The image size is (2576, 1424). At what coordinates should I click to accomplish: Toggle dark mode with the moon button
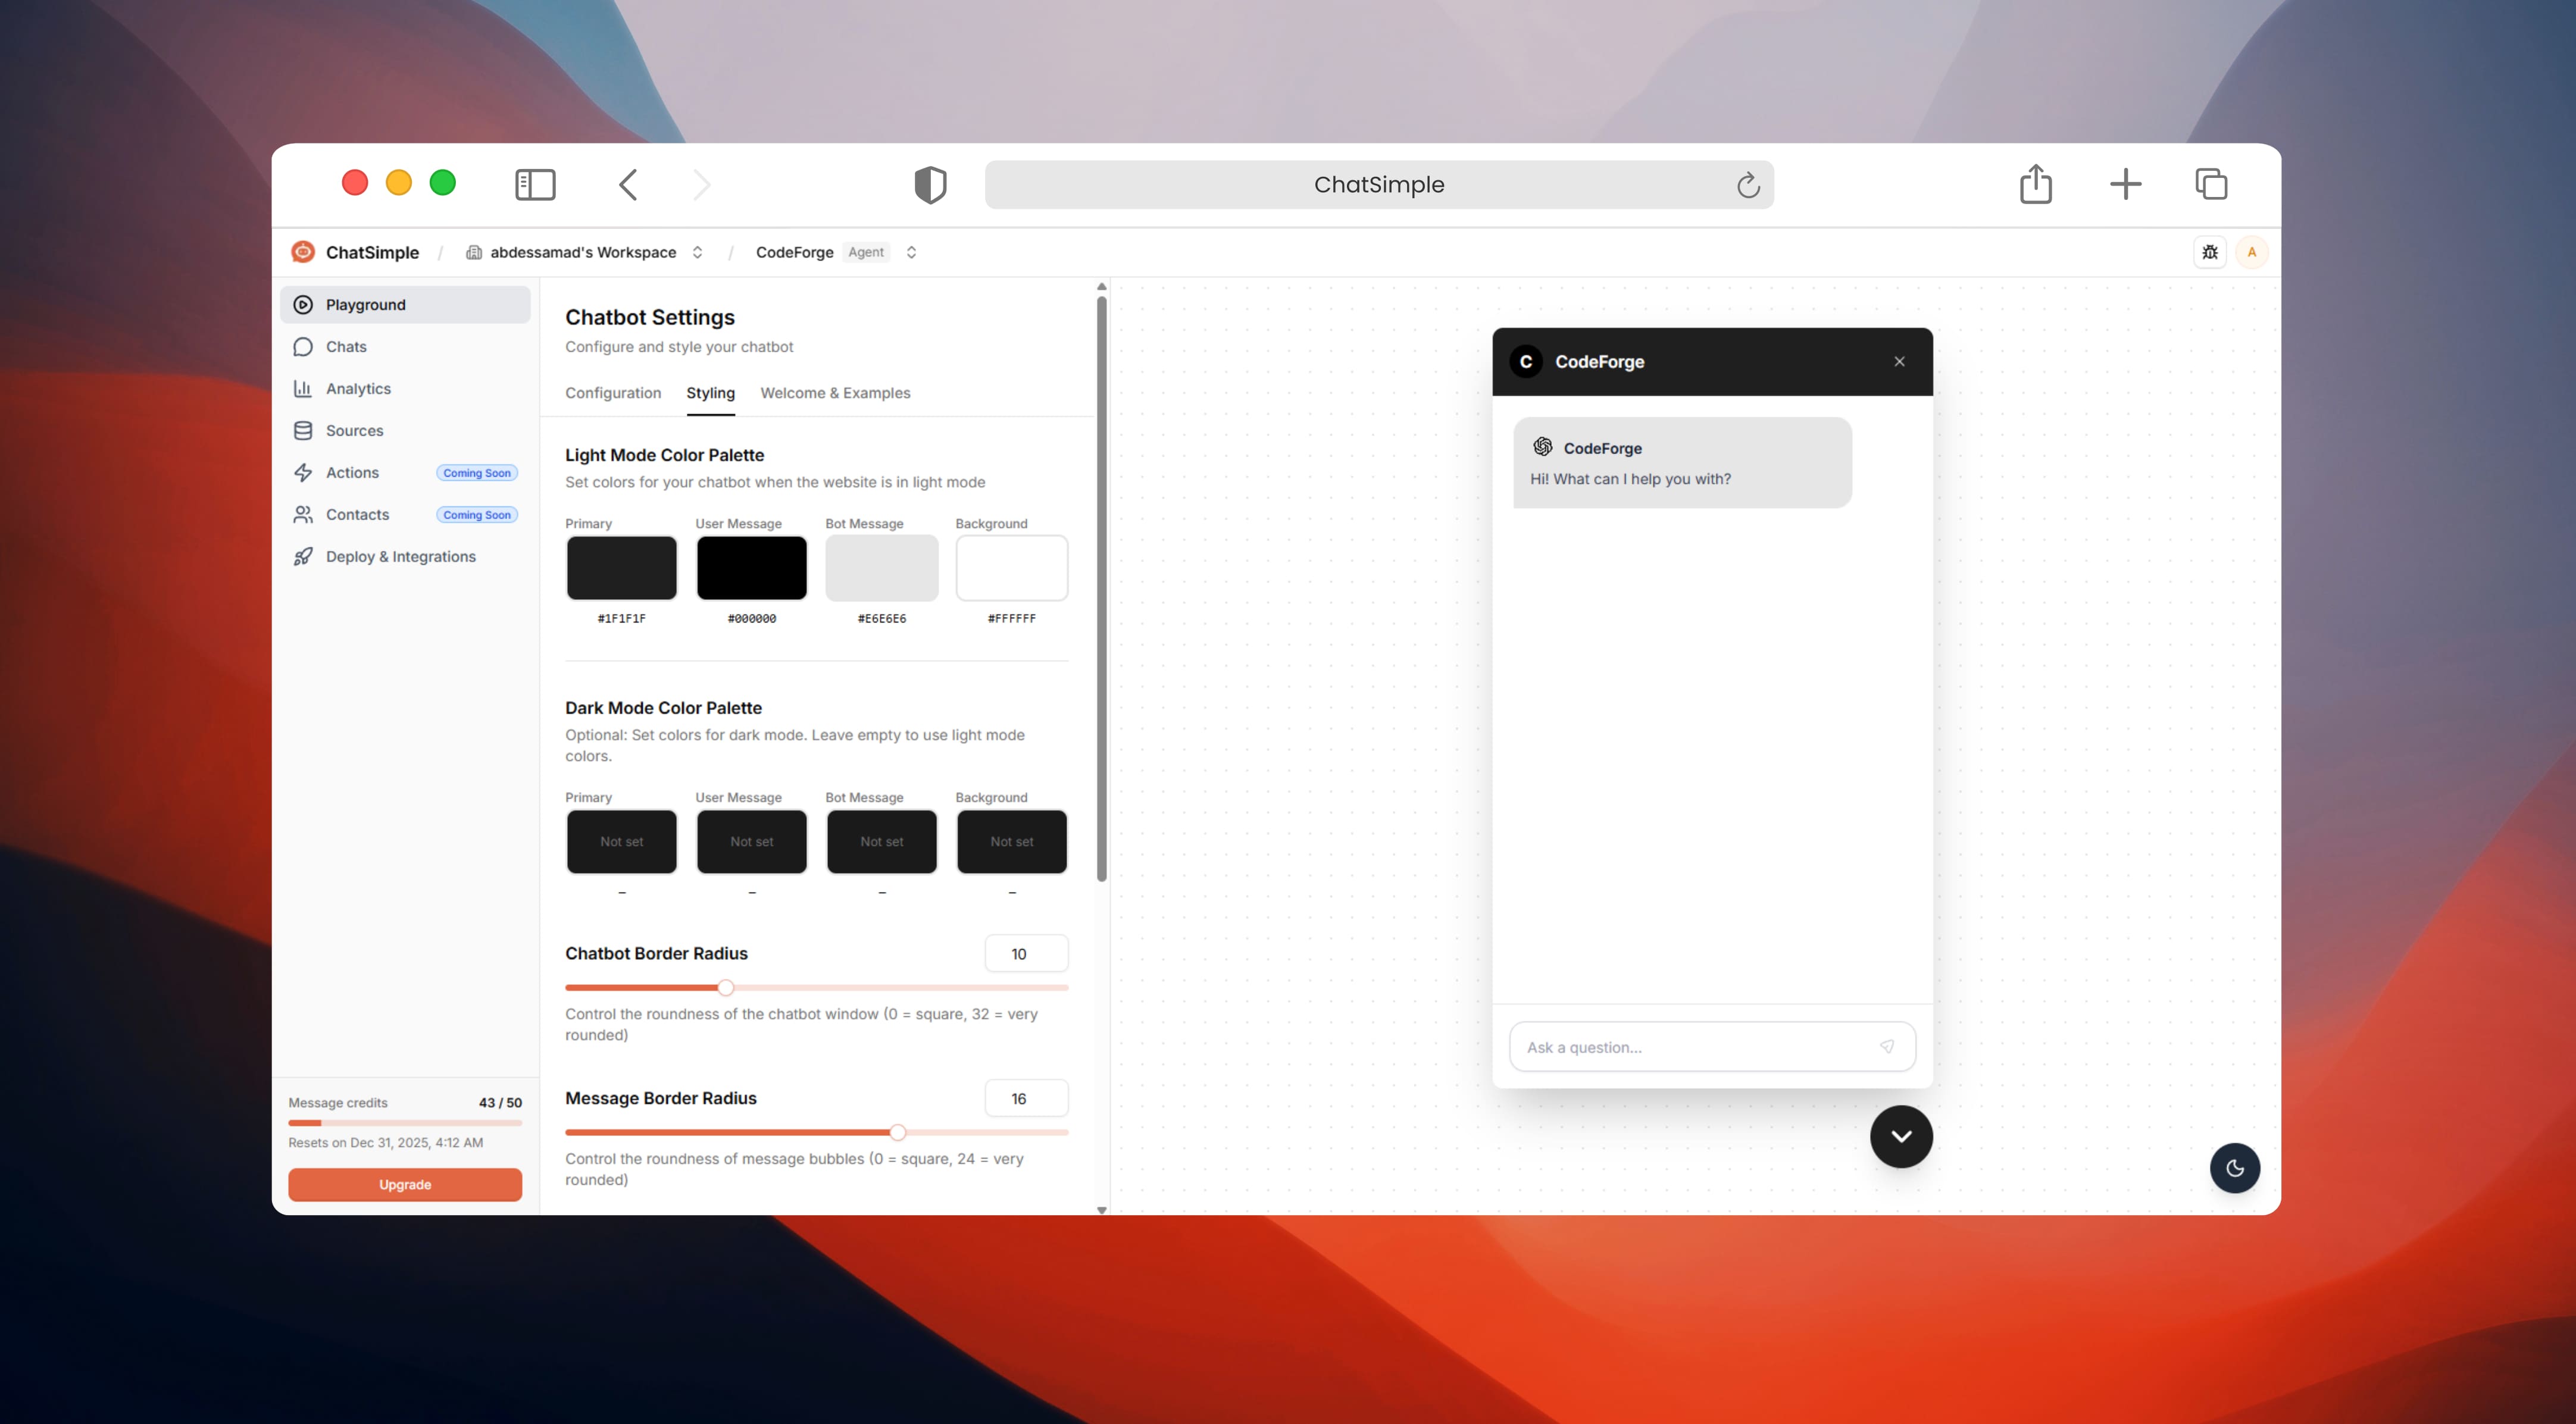pos(2234,1168)
